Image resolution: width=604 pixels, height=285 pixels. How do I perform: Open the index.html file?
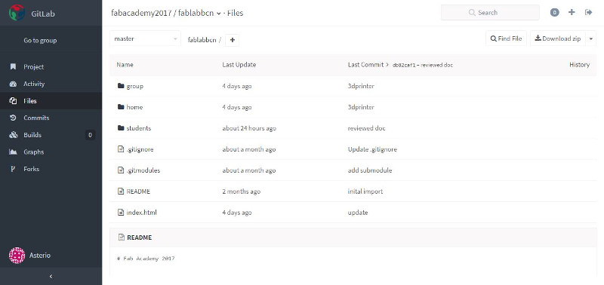(141, 213)
